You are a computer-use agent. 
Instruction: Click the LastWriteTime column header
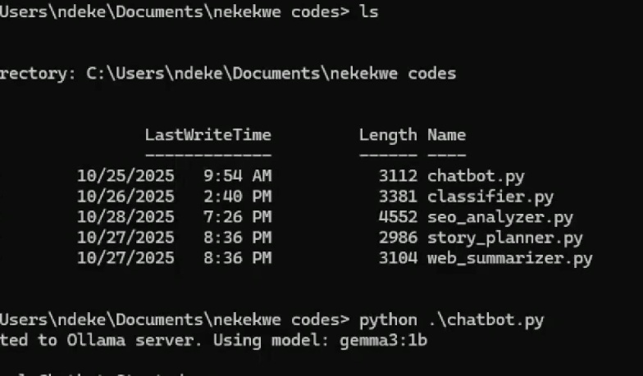(207, 134)
